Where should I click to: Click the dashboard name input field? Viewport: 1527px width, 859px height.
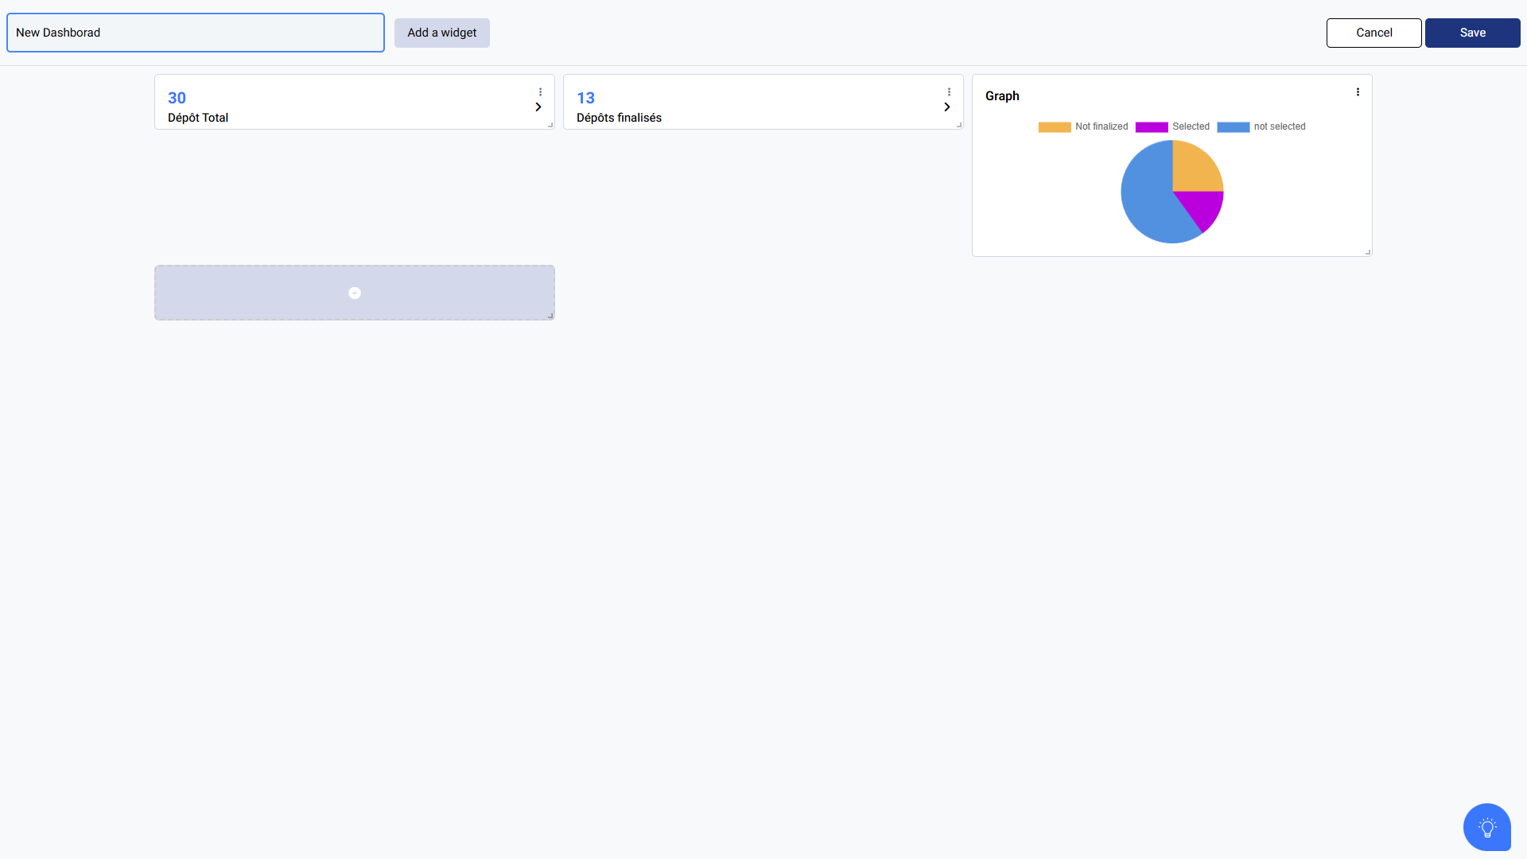[196, 33]
